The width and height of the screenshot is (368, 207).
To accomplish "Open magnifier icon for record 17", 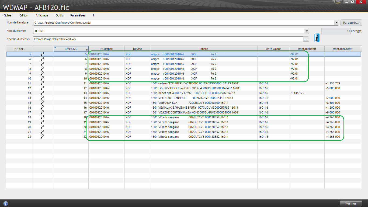I will [x=42, y=112].
